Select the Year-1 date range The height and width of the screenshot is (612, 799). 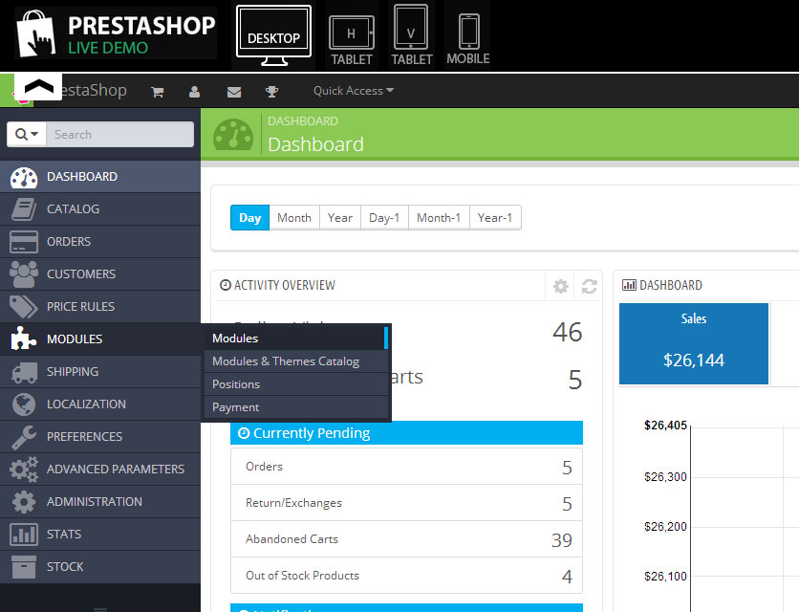495,218
